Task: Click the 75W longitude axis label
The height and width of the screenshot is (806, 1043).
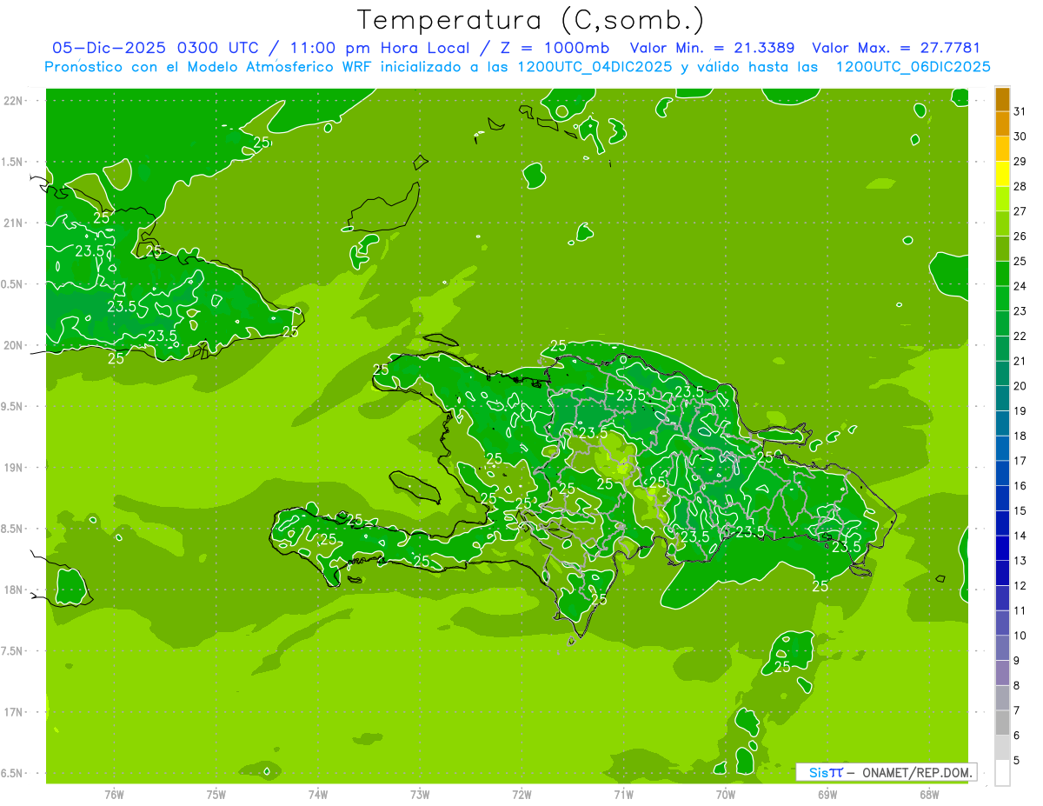Action: [216, 795]
